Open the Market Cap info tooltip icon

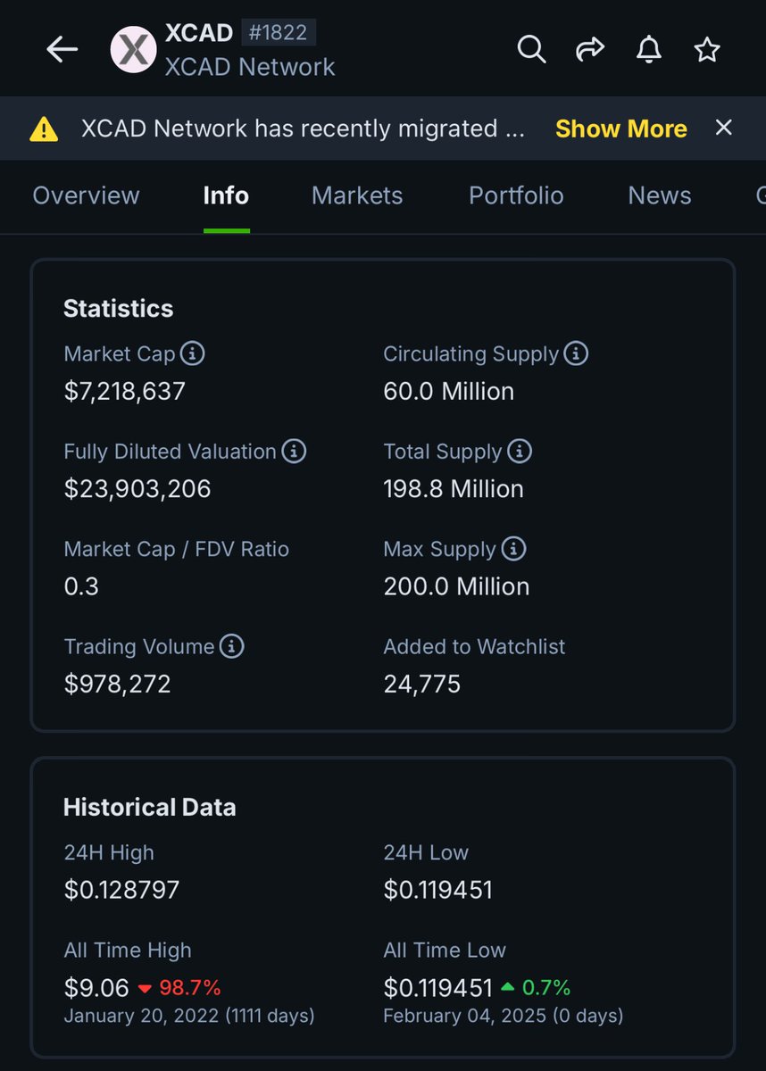[192, 353]
